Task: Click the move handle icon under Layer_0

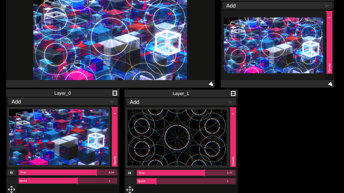Action: tap(11, 189)
